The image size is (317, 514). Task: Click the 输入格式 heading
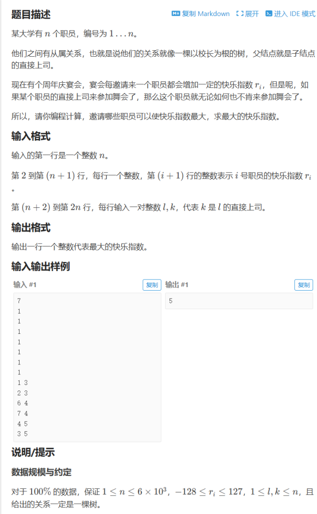31,137
